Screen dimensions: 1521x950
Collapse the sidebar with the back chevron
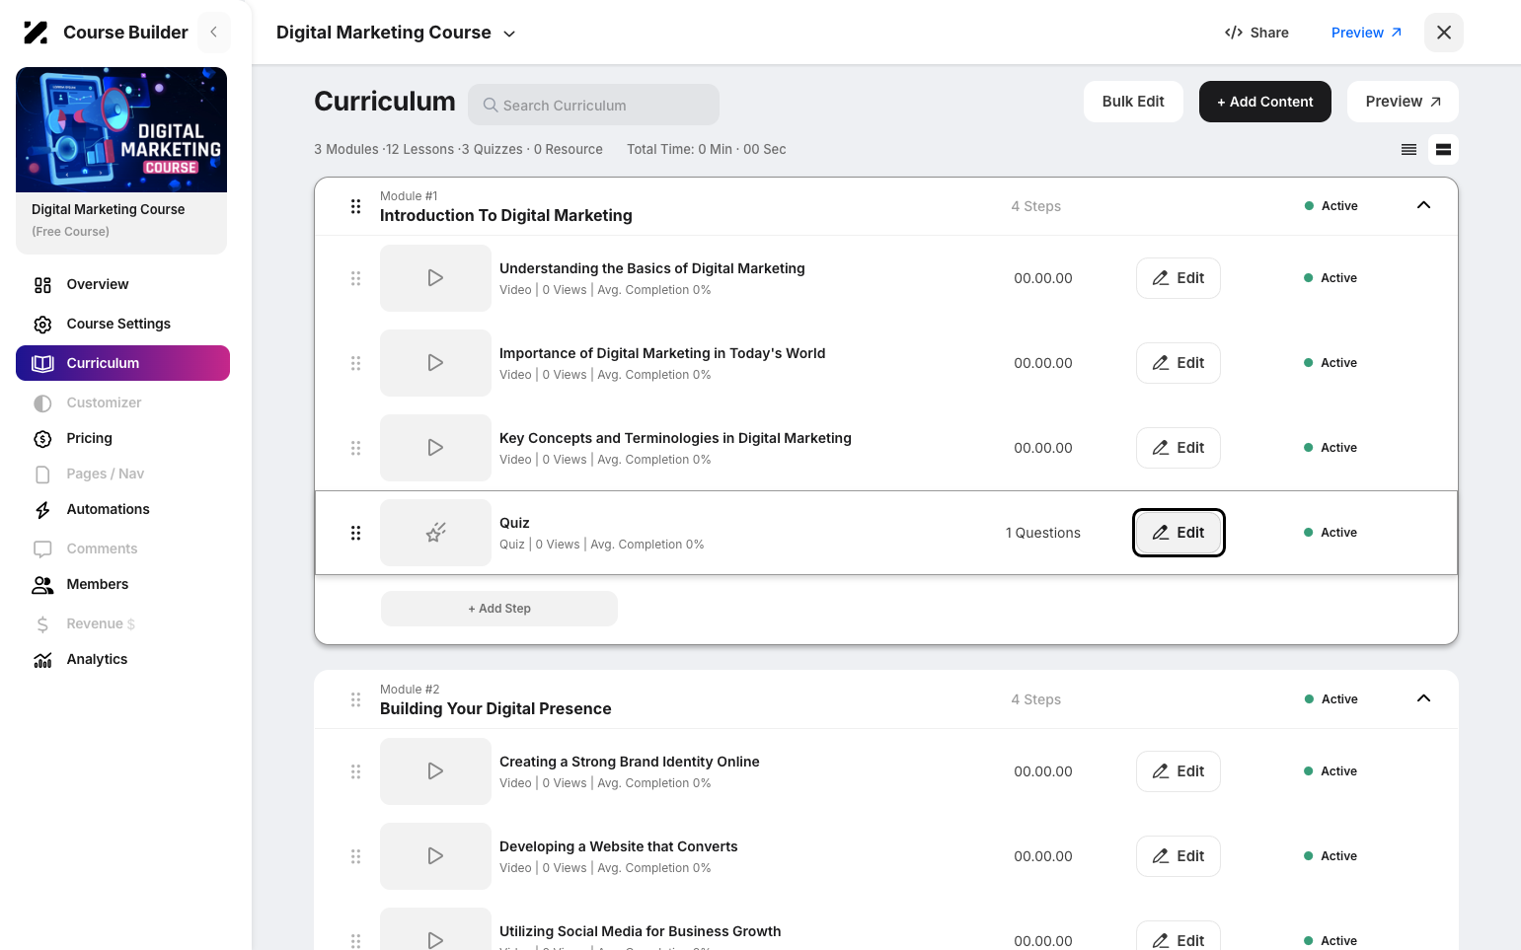[213, 33]
